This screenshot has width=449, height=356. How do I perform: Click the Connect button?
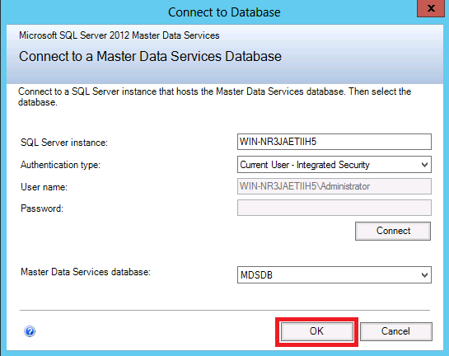(x=393, y=231)
